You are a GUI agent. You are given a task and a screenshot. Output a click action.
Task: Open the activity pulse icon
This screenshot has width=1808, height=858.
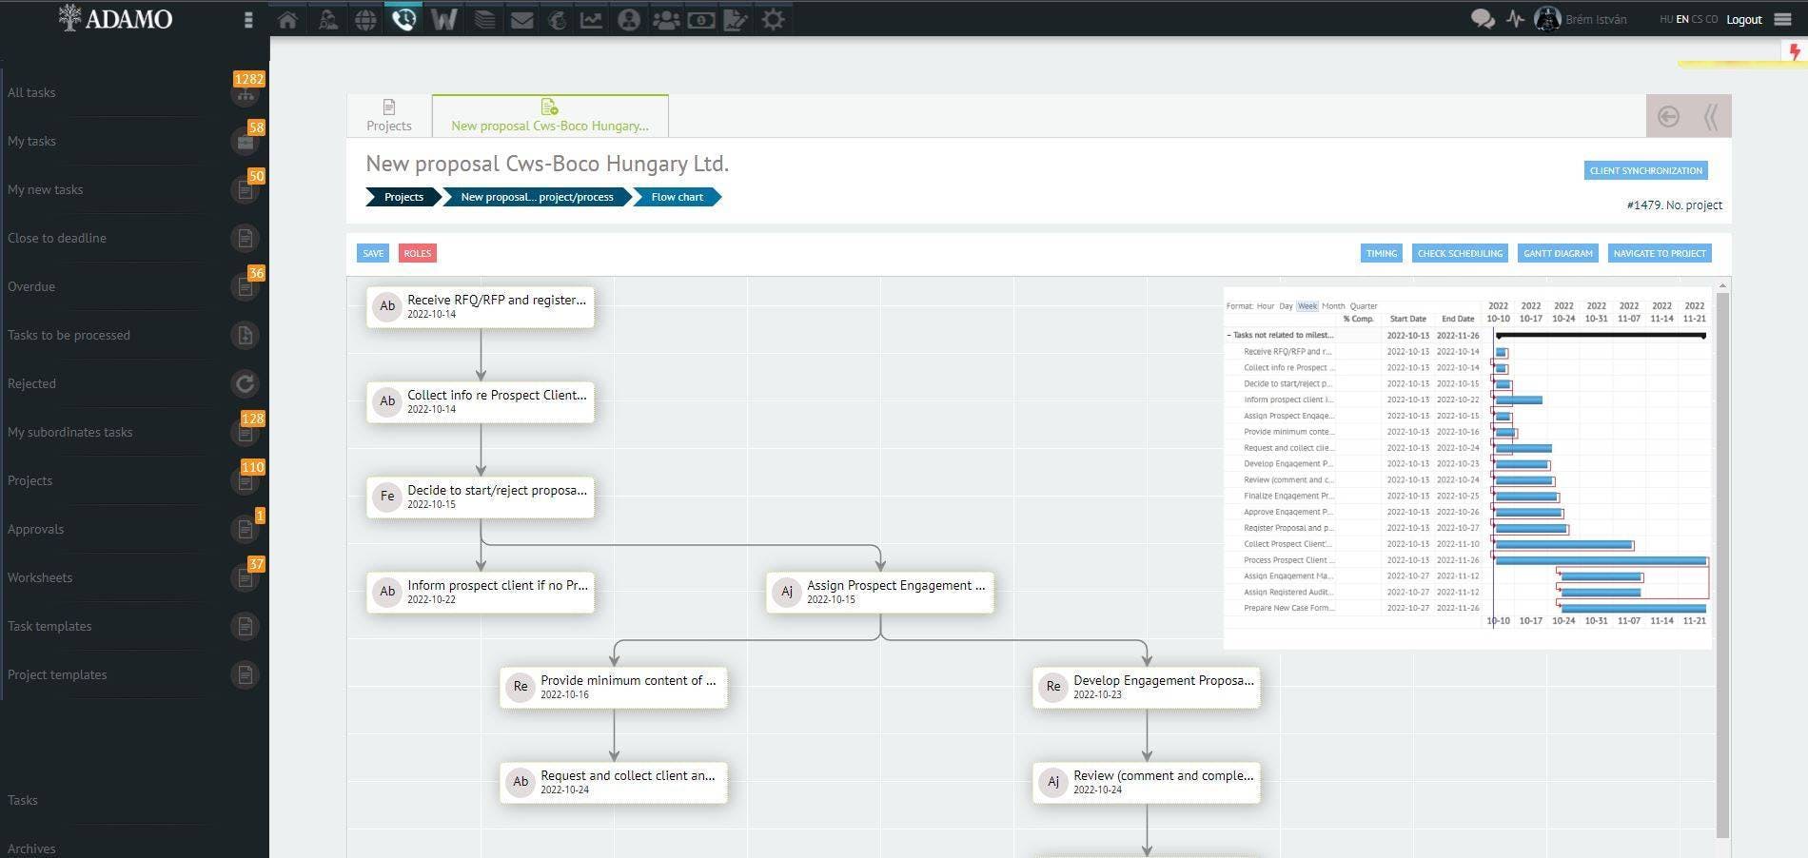[1515, 19]
